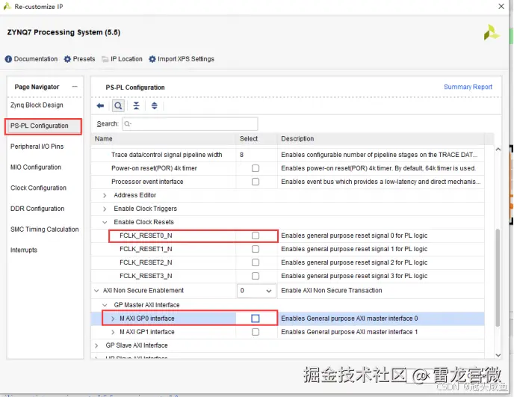Expand Enable Clock Triggers row
This screenshot has height=397, width=514.
pos(105,209)
